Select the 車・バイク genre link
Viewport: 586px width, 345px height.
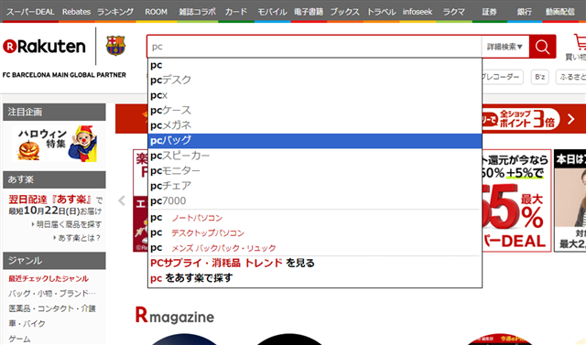[27, 324]
